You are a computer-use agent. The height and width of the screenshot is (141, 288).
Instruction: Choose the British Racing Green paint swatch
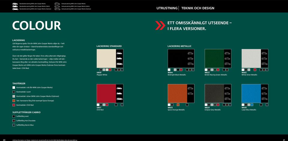click(214, 58)
